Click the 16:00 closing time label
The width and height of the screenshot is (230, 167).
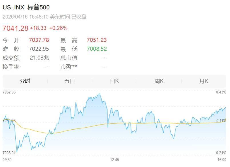[222, 160]
